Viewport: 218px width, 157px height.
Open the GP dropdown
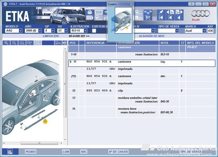point(53,31)
